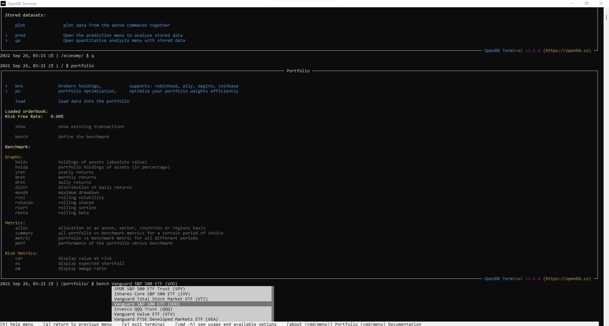Click the OpenBB logo in the title bar
The width and height of the screenshot is (609, 326).
click(4, 3)
